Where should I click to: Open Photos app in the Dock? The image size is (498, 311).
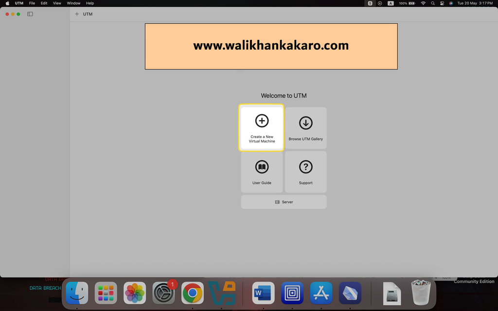point(135,293)
